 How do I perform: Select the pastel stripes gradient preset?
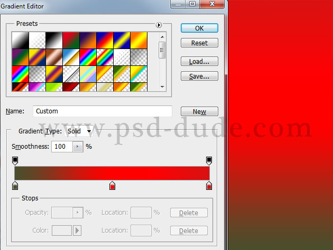tap(88, 74)
